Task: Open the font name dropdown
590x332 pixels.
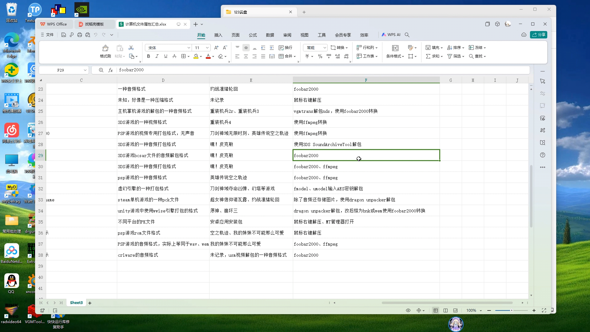Action: 189,48
